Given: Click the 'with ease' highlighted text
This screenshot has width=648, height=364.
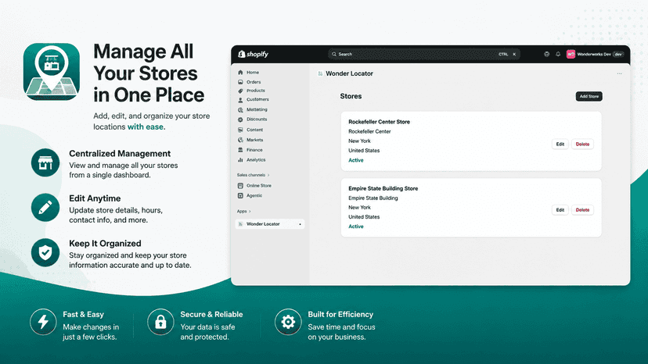Looking at the screenshot, I should pyautogui.click(x=145, y=127).
